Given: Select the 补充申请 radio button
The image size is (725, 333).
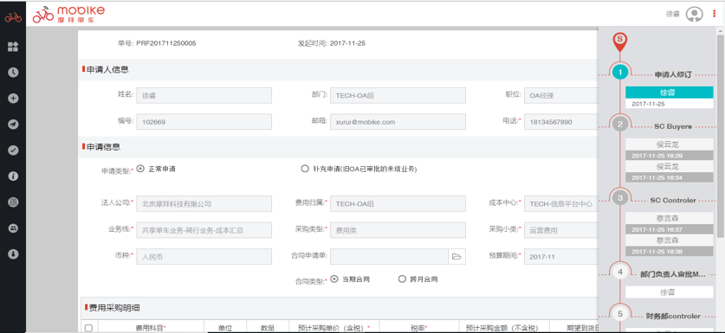Looking at the screenshot, I should 305,169.
